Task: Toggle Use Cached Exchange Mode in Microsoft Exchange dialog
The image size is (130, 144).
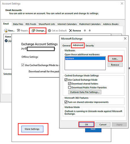Action: (66, 80)
